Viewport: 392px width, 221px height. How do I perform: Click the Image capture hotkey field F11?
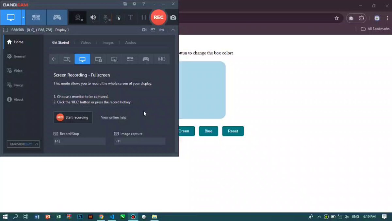(139, 141)
